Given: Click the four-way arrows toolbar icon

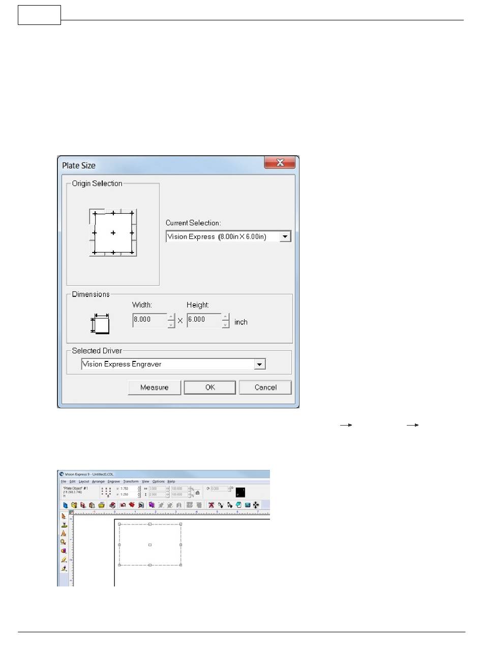Looking at the screenshot, I should point(256,506).
